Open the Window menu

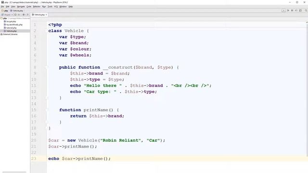click(63, 6)
